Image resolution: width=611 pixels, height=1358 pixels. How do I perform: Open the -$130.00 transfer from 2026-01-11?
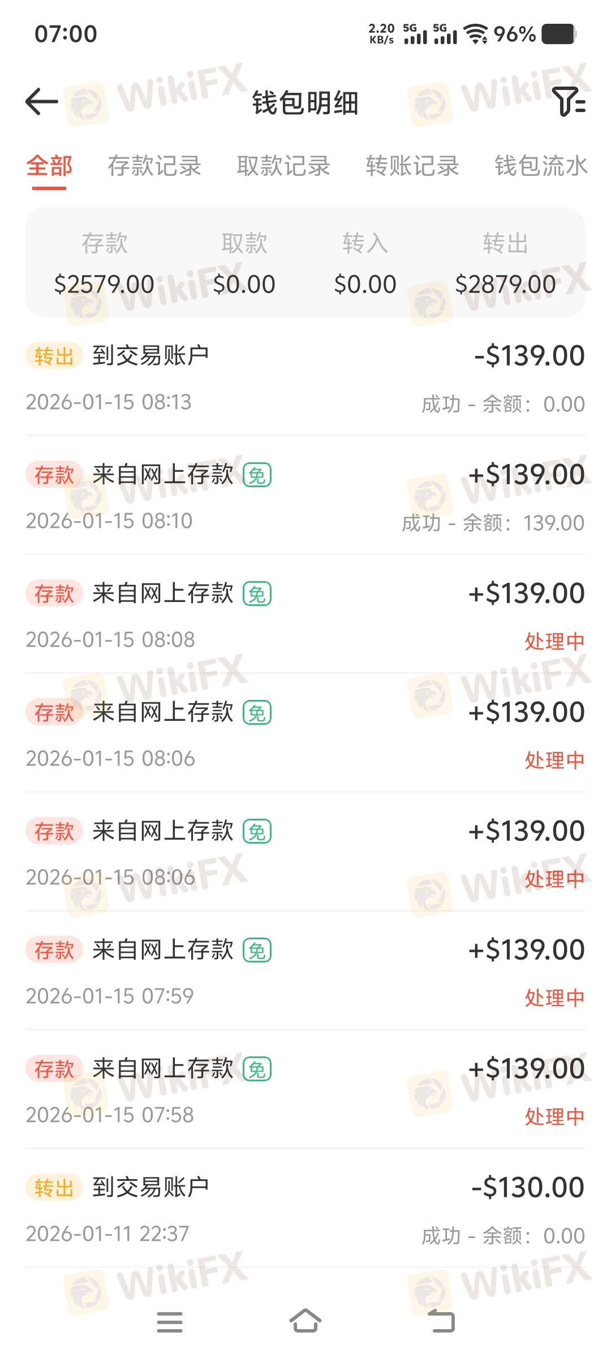[305, 1210]
